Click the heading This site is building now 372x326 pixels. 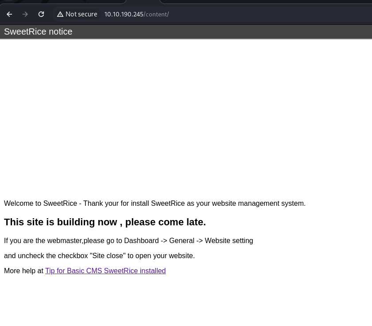coord(105,222)
